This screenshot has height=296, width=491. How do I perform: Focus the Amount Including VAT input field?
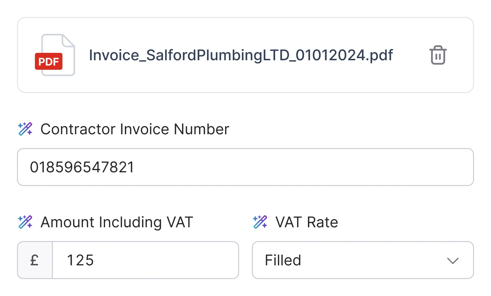point(159,260)
